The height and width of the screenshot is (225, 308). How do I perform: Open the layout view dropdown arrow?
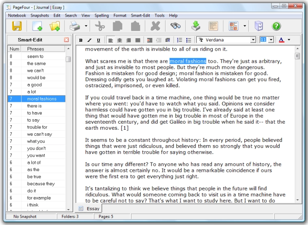(245, 26)
